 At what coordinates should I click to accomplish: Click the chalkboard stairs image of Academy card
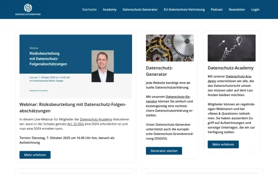pos(232,48)
